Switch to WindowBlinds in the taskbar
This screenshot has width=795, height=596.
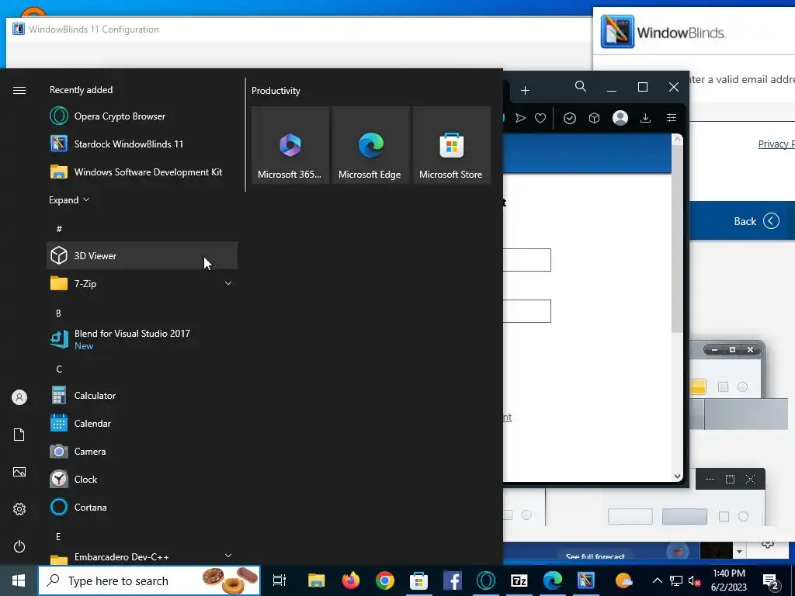click(585, 580)
